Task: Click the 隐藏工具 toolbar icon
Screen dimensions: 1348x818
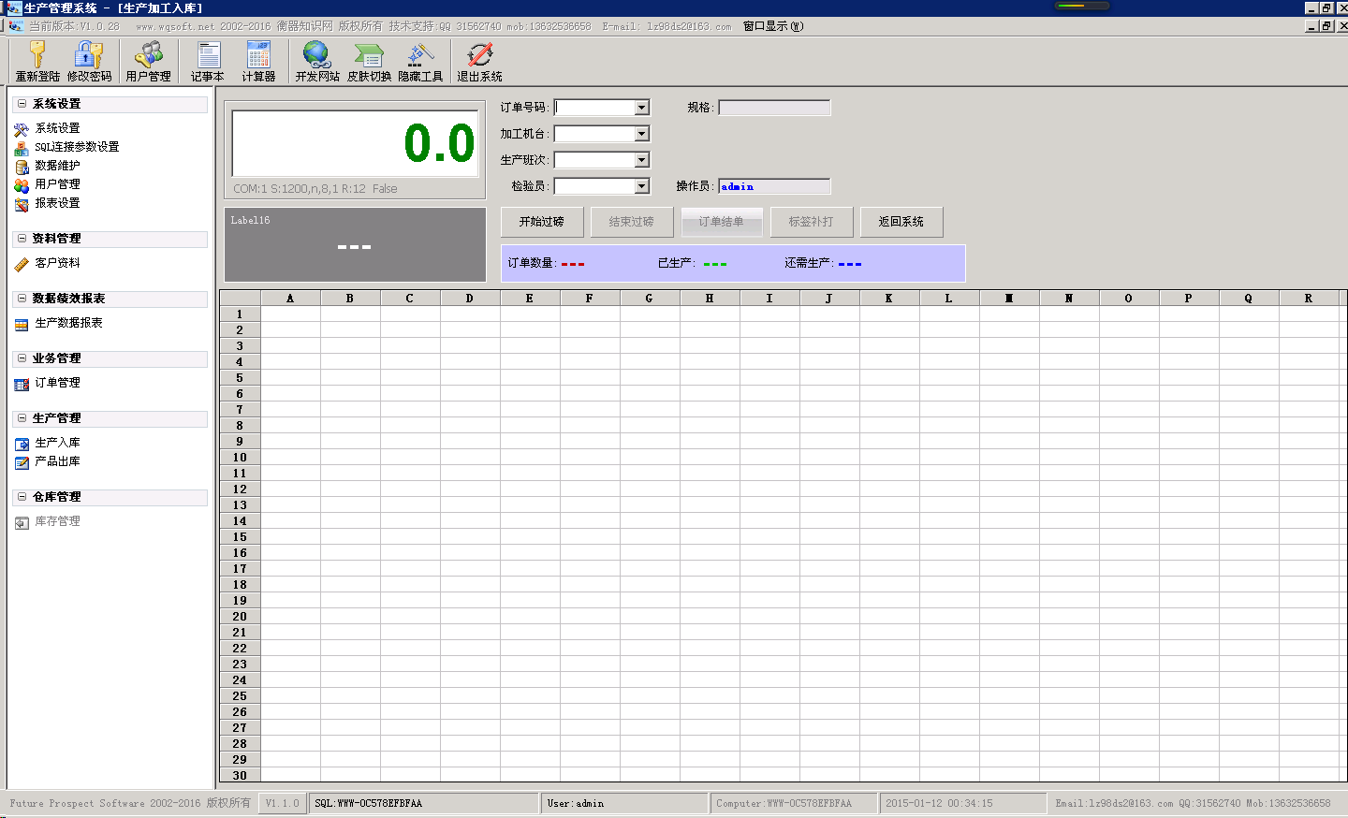Action: point(420,62)
